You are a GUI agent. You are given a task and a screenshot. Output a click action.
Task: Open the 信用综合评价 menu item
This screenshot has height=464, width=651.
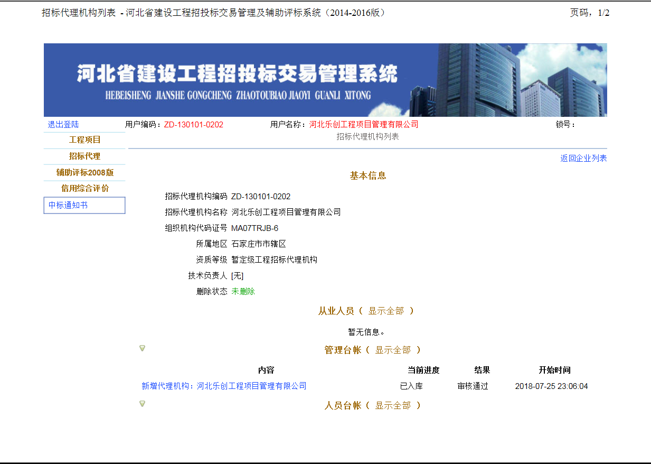tap(84, 189)
